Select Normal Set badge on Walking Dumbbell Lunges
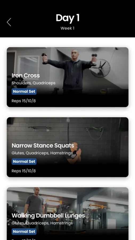This screenshot has width=135, height=240. click(x=24, y=231)
